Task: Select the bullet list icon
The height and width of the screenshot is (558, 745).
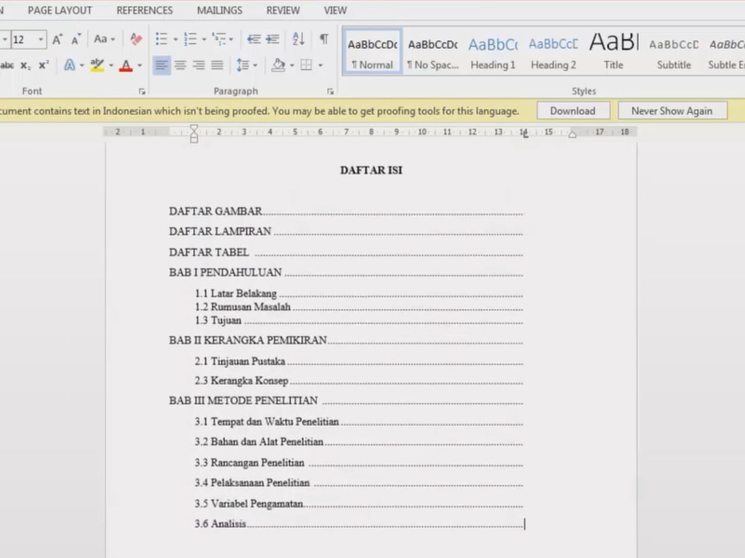Action: pos(160,38)
